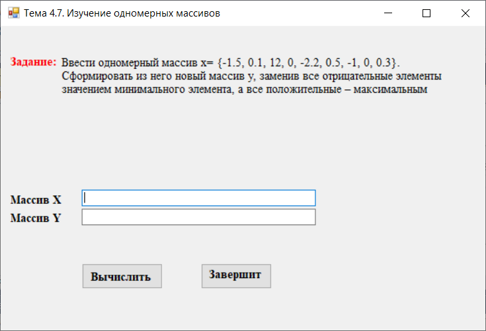Focus the Массив X input field
This screenshot has width=486, height=331.
tap(198, 198)
